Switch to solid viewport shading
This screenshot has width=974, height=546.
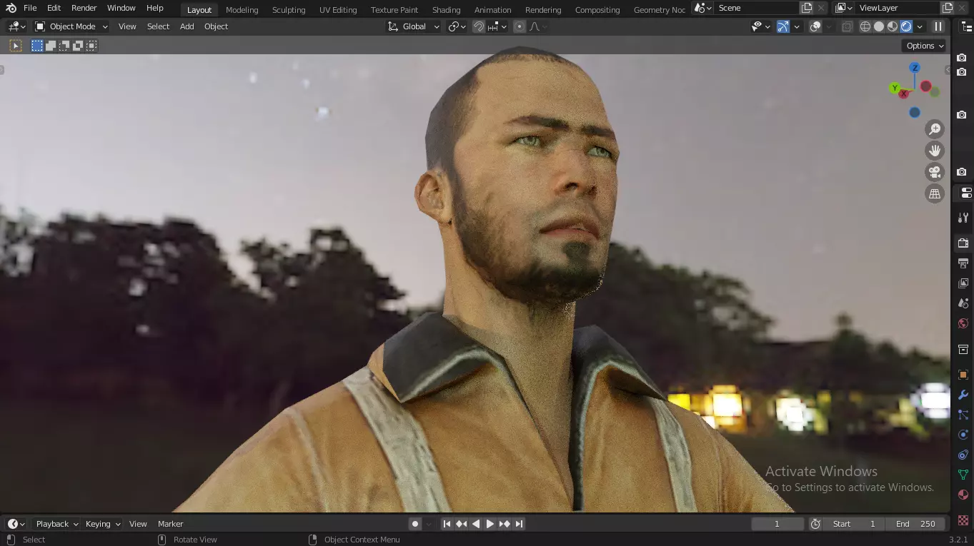click(x=879, y=26)
